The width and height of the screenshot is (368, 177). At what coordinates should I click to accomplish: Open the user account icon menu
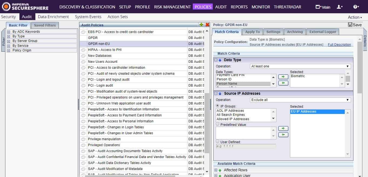(x=340, y=7)
